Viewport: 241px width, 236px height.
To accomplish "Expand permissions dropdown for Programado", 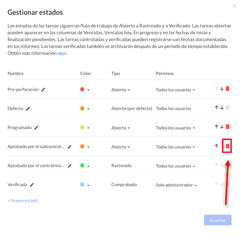I will point(176,128).
